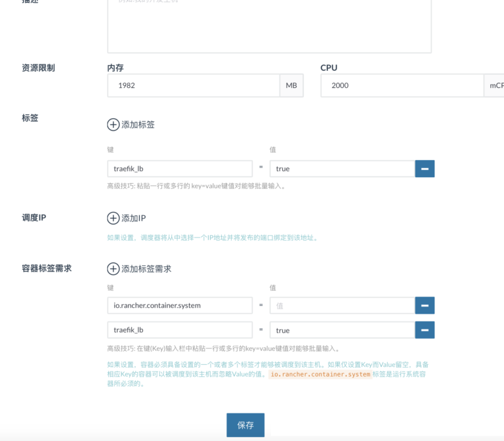This screenshot has width=504, height=441.
Task: Remove the traefik_lb host label row
Action: pos(425,169)
